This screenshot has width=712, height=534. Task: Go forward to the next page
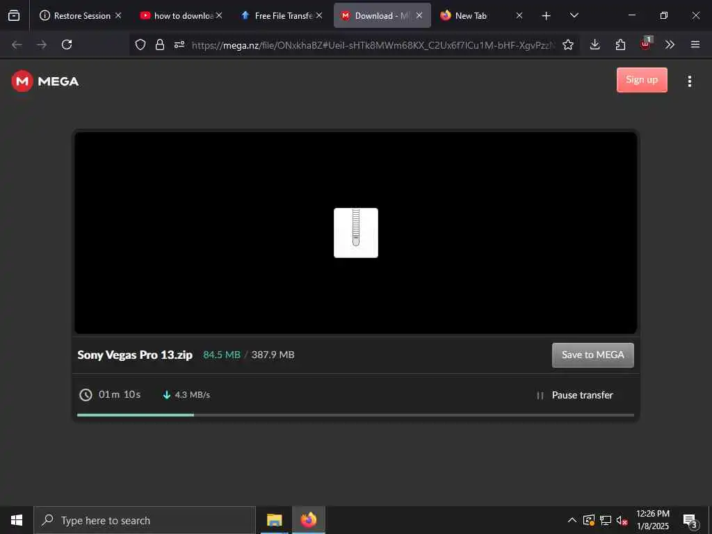[42, 44]
